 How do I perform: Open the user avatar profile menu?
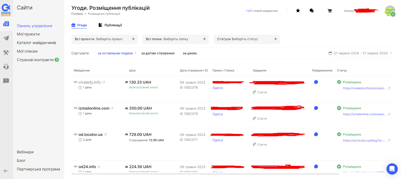(390, 11)
